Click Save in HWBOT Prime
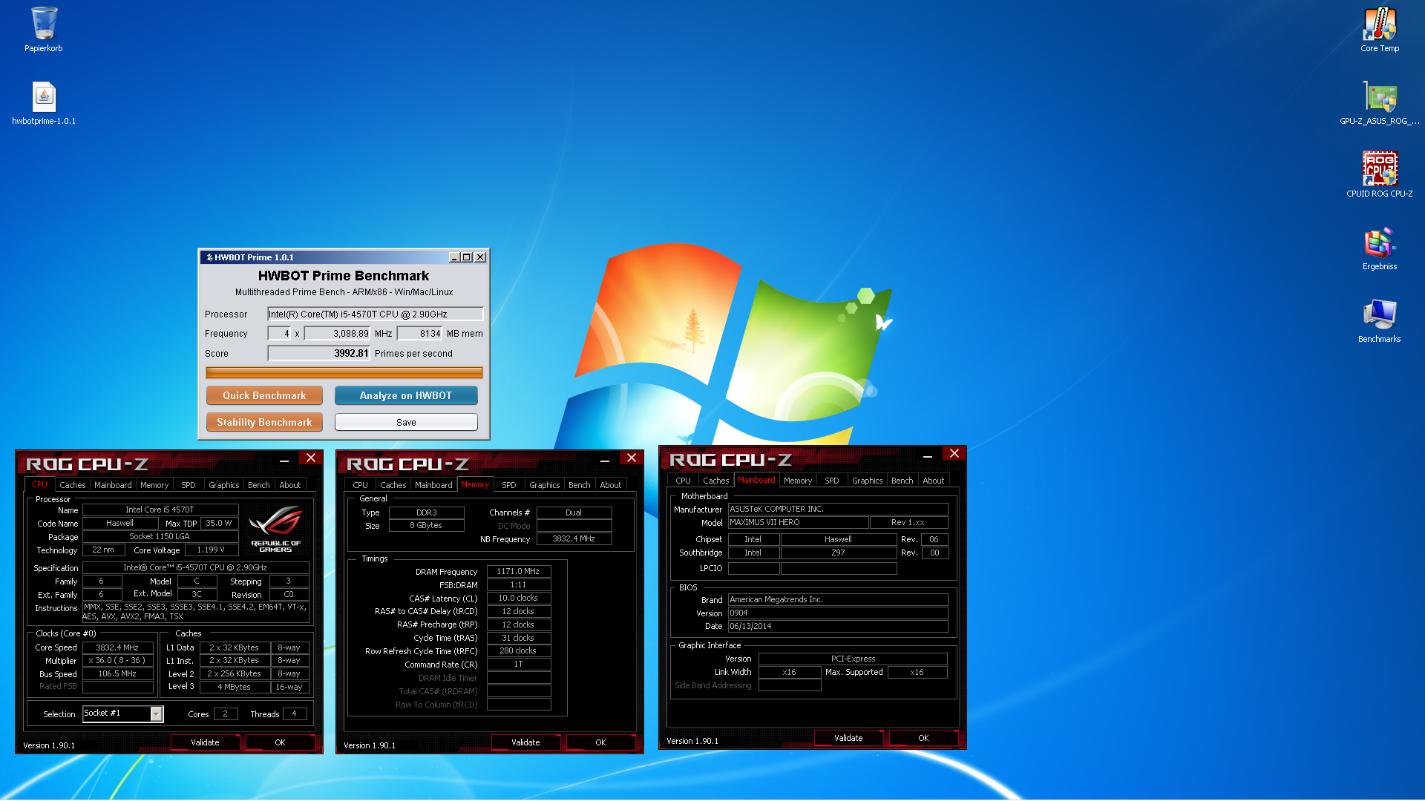Screen dimensions: 1425x801 tap(406, 422)
